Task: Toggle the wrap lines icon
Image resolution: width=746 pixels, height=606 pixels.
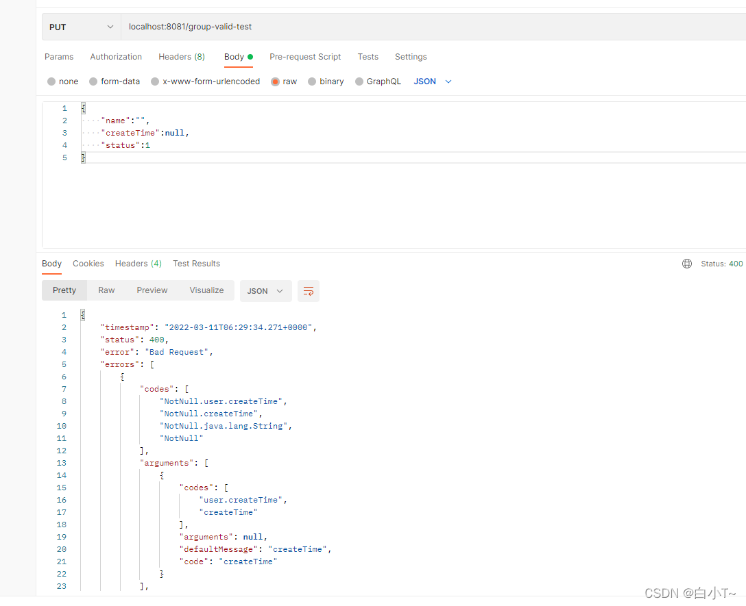Action: click(309, 291)
